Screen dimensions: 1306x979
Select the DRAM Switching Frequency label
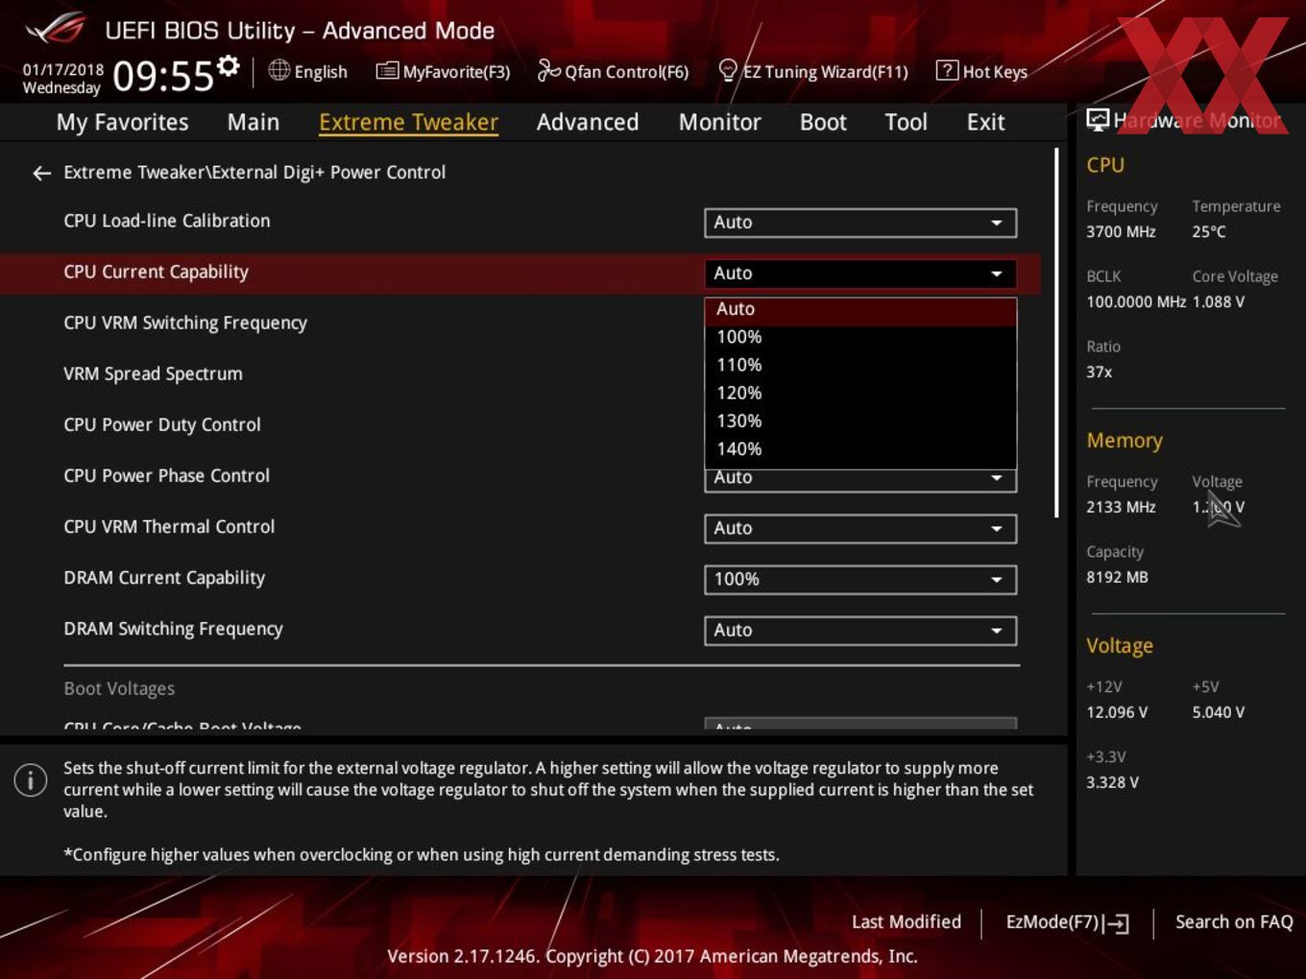click(173, 629)
